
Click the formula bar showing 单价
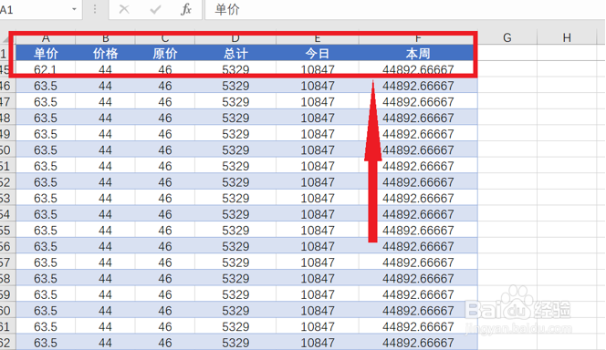click(x=404, y=9)
